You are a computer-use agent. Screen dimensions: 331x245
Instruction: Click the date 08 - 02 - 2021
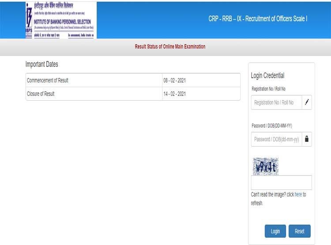tap(174, 80)
